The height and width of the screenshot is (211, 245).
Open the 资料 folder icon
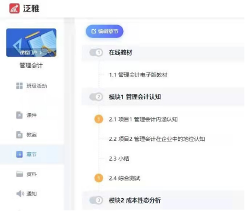click(x=19, y=174)
